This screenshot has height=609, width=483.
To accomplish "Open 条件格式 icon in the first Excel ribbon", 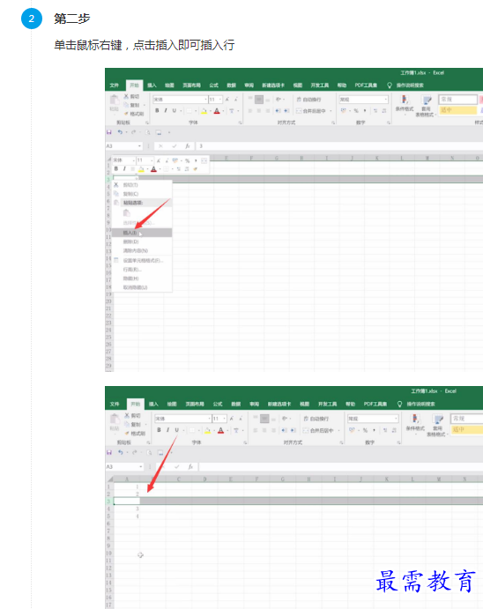I will click(x=405, y=104).
